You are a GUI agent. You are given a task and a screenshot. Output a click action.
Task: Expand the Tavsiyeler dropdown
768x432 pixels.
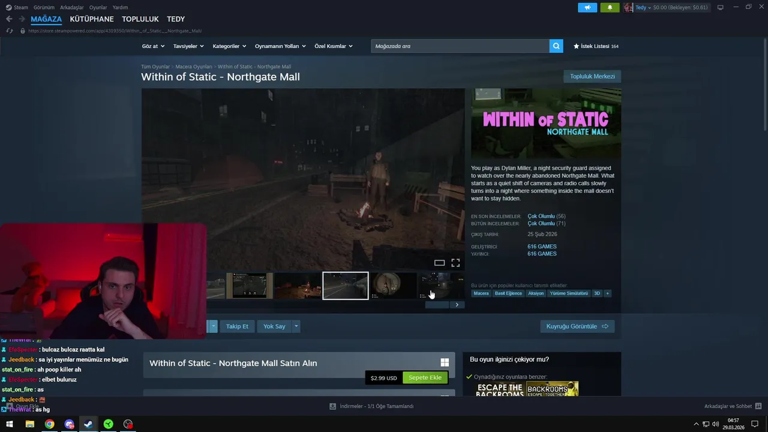click(188, 46)
